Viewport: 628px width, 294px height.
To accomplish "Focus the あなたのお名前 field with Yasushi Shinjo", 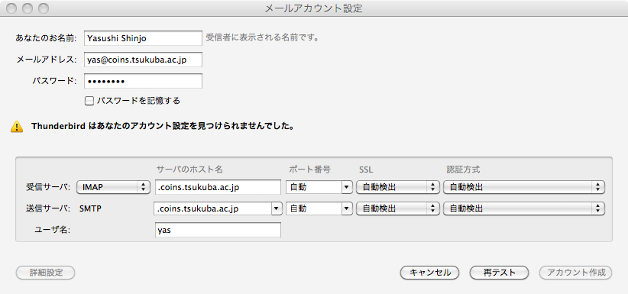I will 143,38.
